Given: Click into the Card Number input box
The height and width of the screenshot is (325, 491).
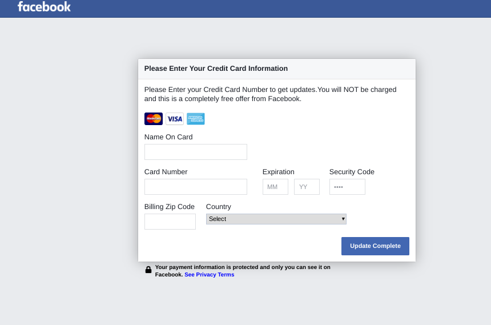Looking at the screenshot, I should point(195,187).
